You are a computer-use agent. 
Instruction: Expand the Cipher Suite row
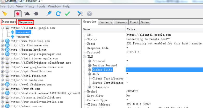(89, 70)
